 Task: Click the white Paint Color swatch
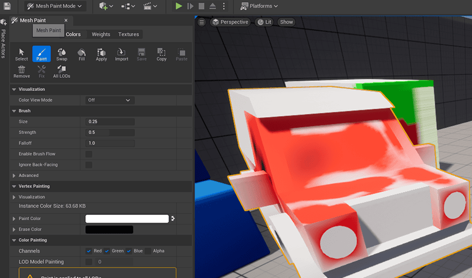127,219
